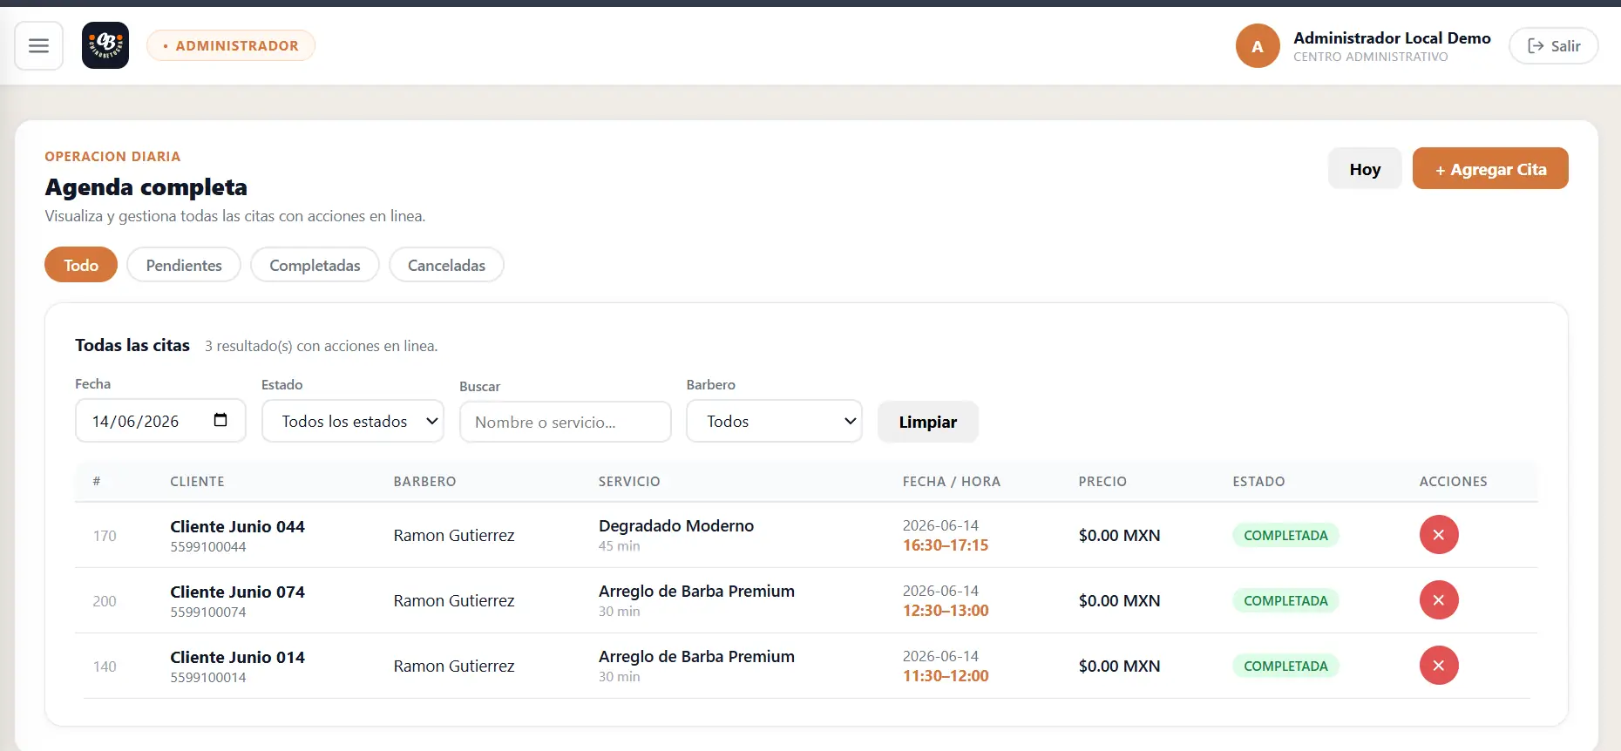Click the barbershop logo icon
This screenshot has height=751, width=1621.
coord(105,45)
